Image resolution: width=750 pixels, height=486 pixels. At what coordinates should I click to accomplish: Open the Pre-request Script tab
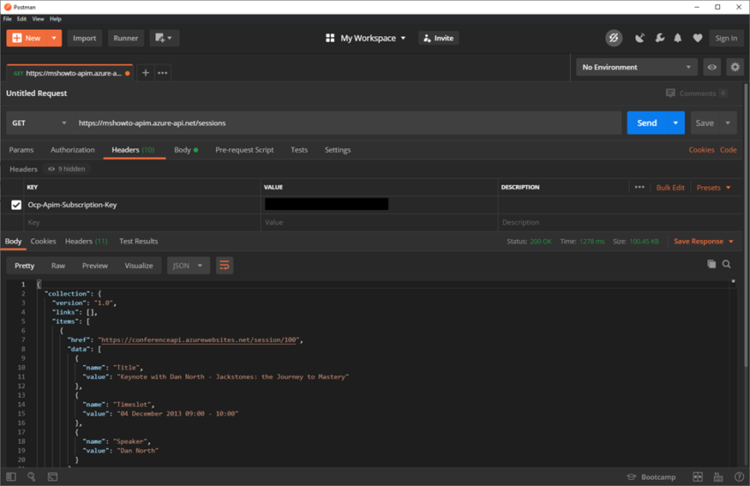point(244,150)
